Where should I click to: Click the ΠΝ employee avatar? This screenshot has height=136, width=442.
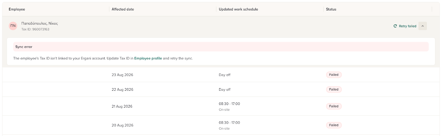coord(13,26)
